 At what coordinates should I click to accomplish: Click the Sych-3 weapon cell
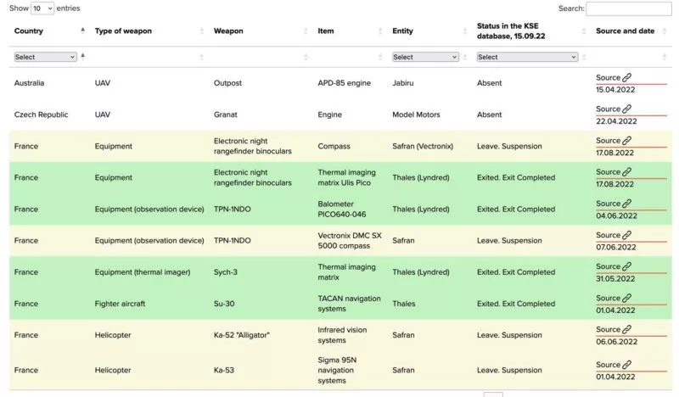[x=226, y=272]
